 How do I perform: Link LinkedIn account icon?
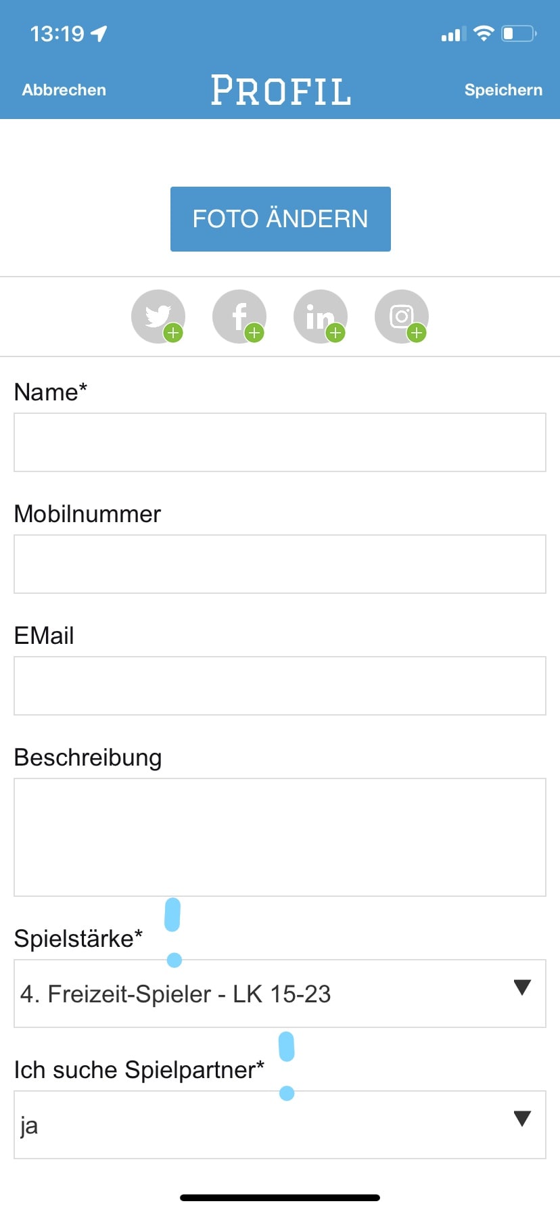click(321, 317)
